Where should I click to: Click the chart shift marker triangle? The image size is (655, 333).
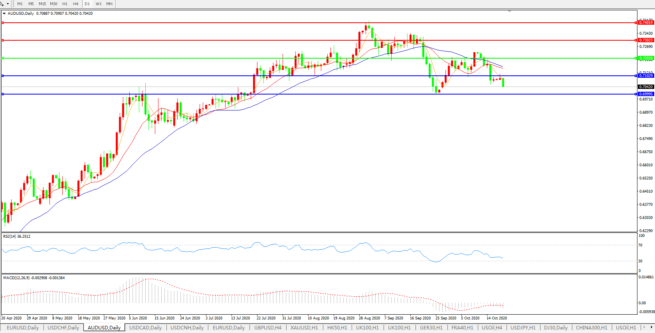click(x=509, y=12)
